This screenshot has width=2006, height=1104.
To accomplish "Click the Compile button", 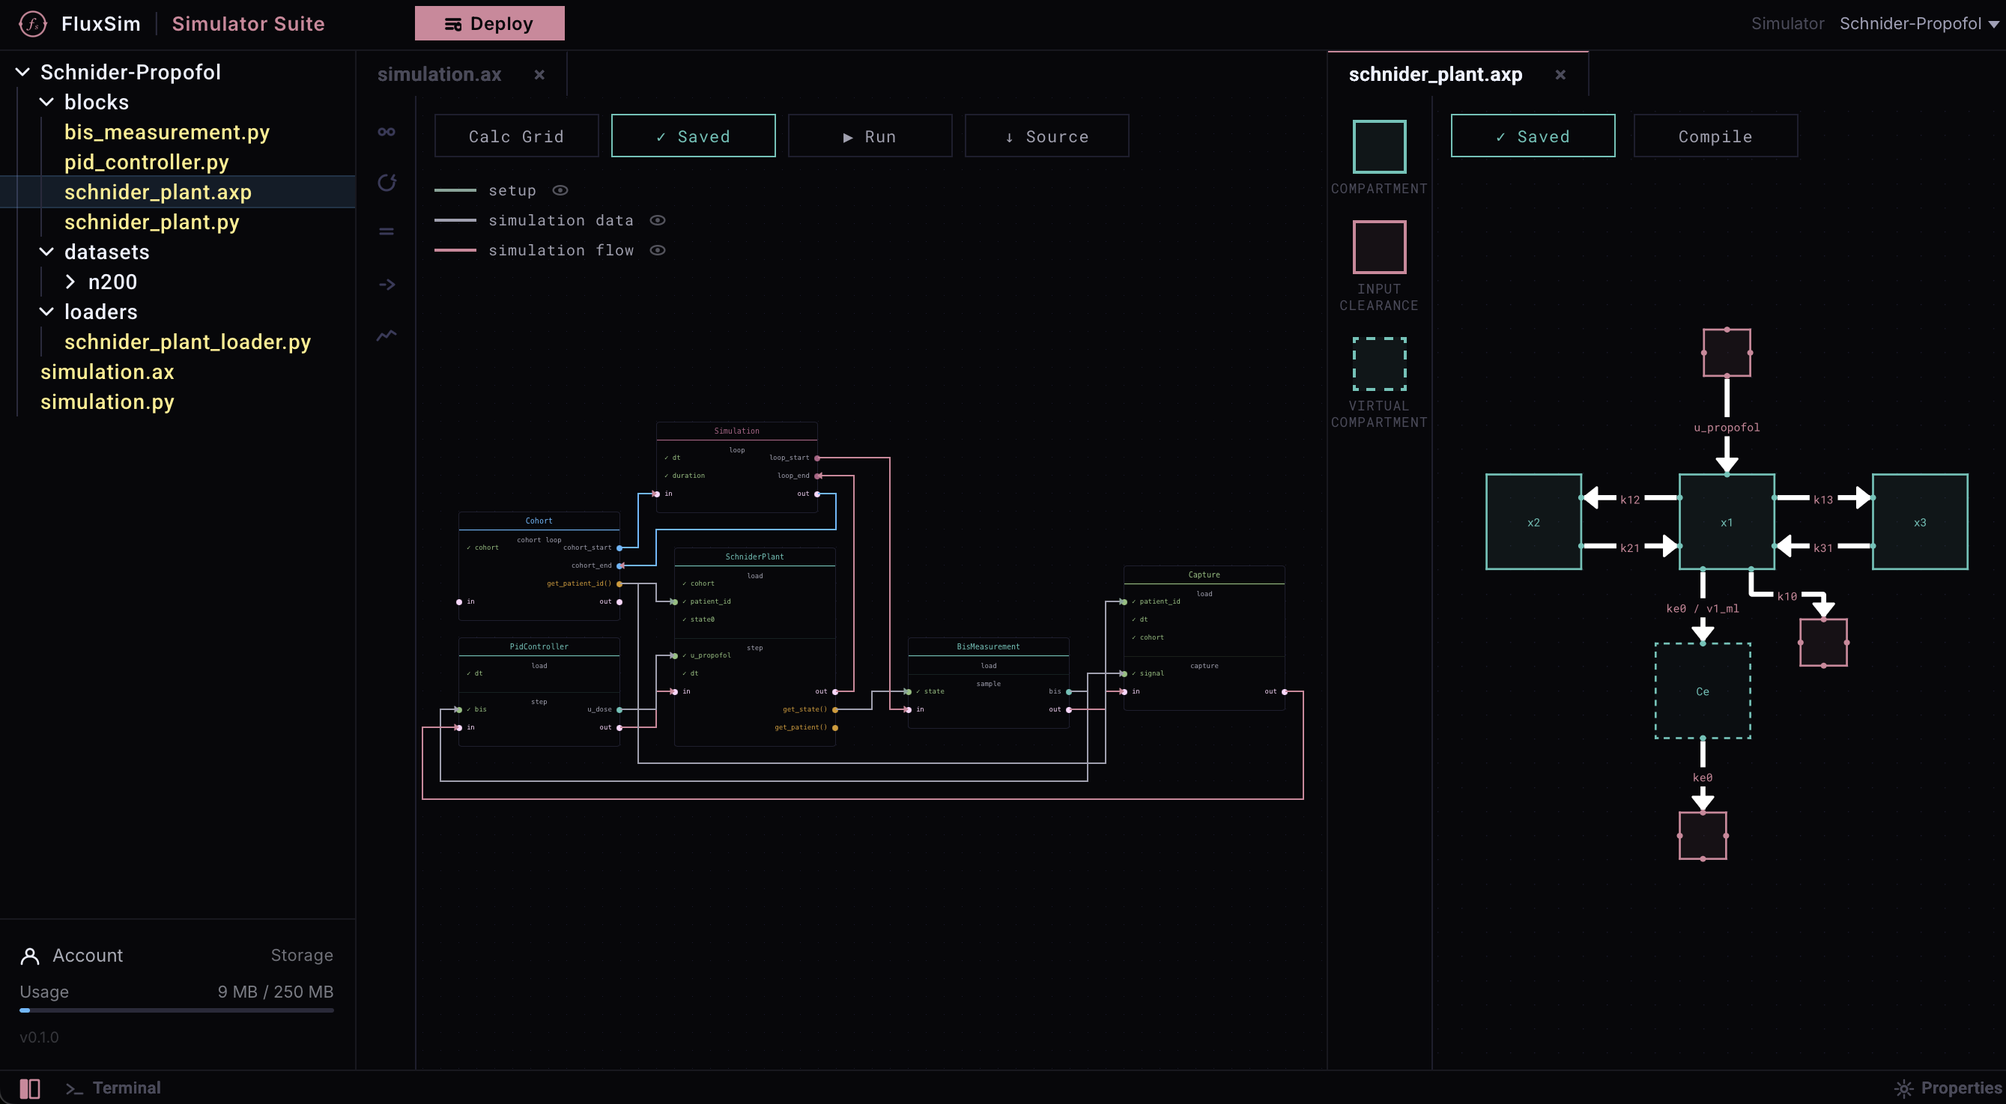I will click(x=1715, y=136).
